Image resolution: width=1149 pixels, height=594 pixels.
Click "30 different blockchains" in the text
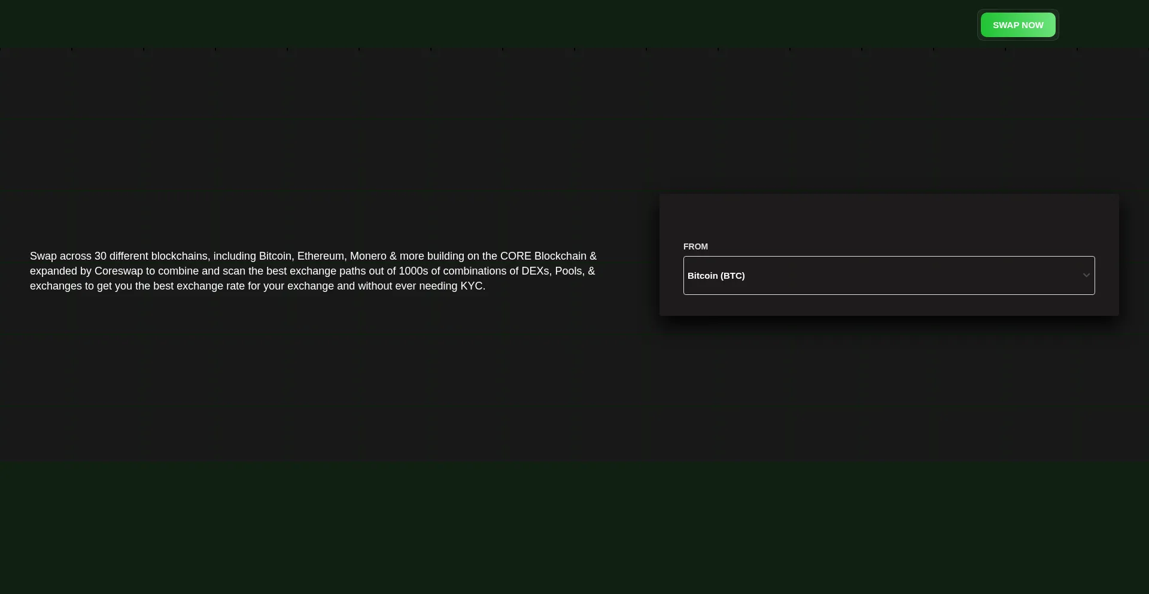151,256
